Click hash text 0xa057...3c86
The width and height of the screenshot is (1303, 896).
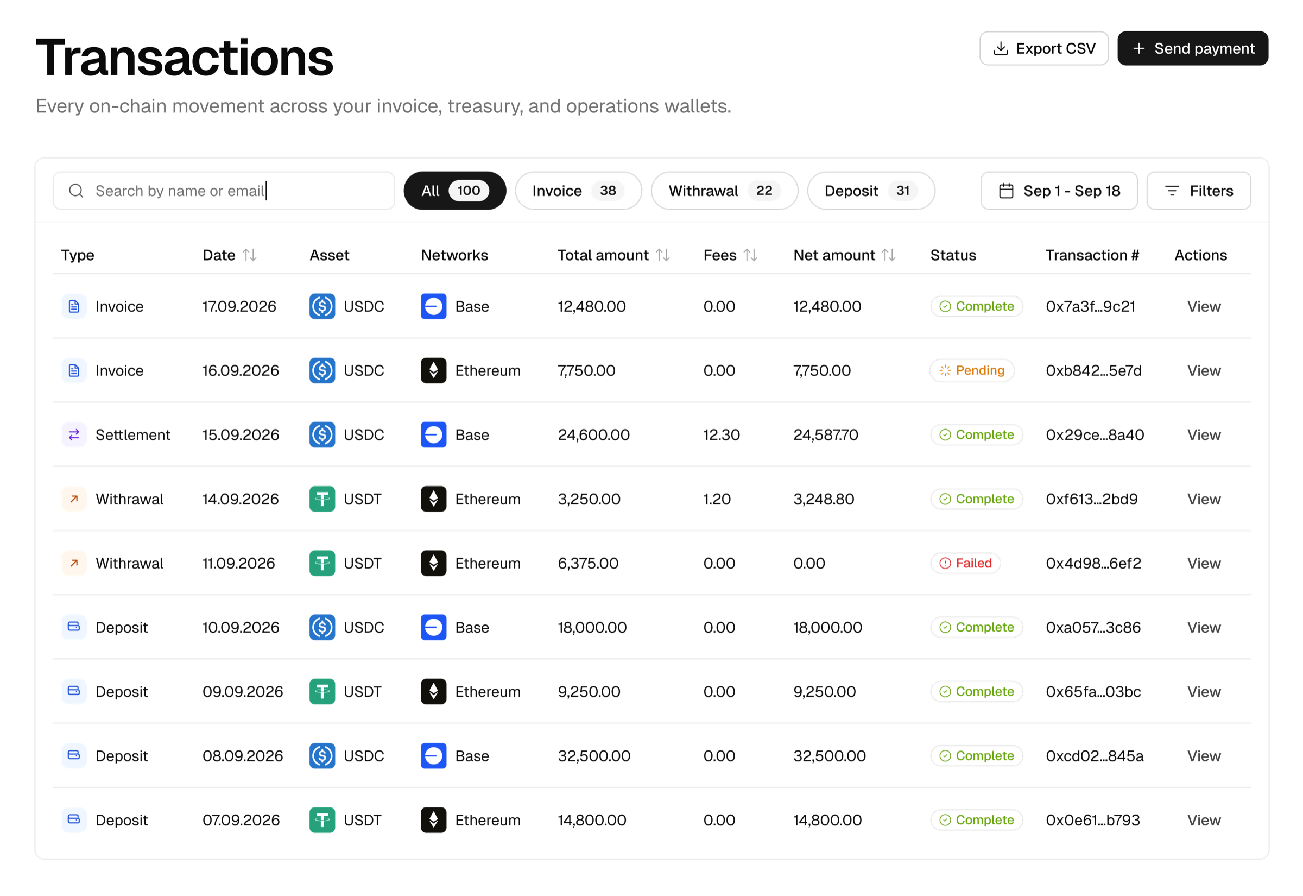tap(1093, 627)
